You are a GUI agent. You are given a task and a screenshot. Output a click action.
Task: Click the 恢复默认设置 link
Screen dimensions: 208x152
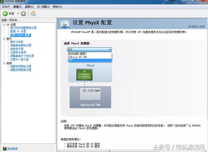pos(196,27)
